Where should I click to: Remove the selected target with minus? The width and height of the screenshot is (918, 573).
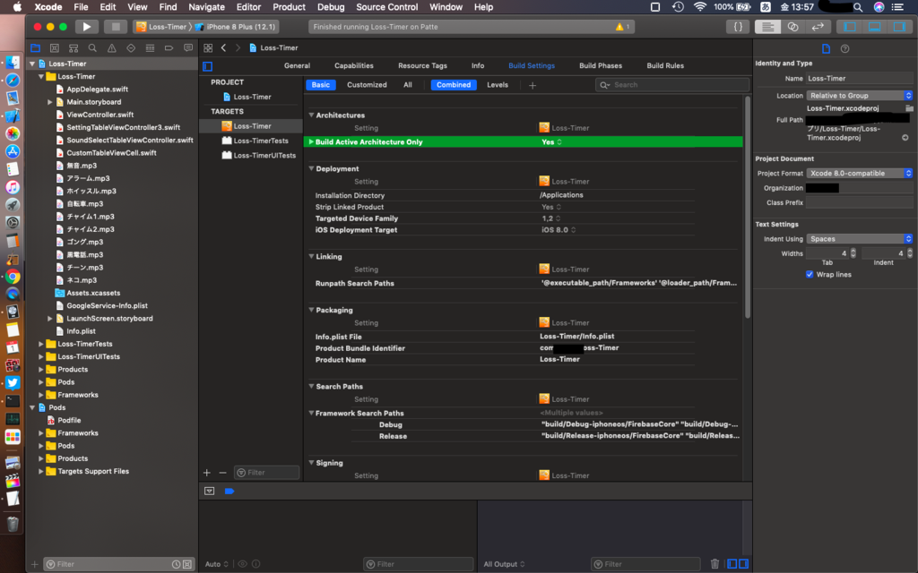tap(222, 473)
